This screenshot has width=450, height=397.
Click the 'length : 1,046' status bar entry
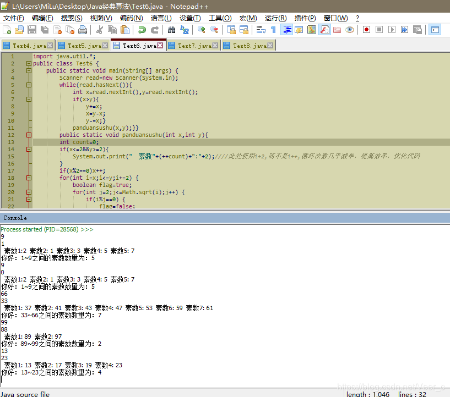(x=367, y=394)
